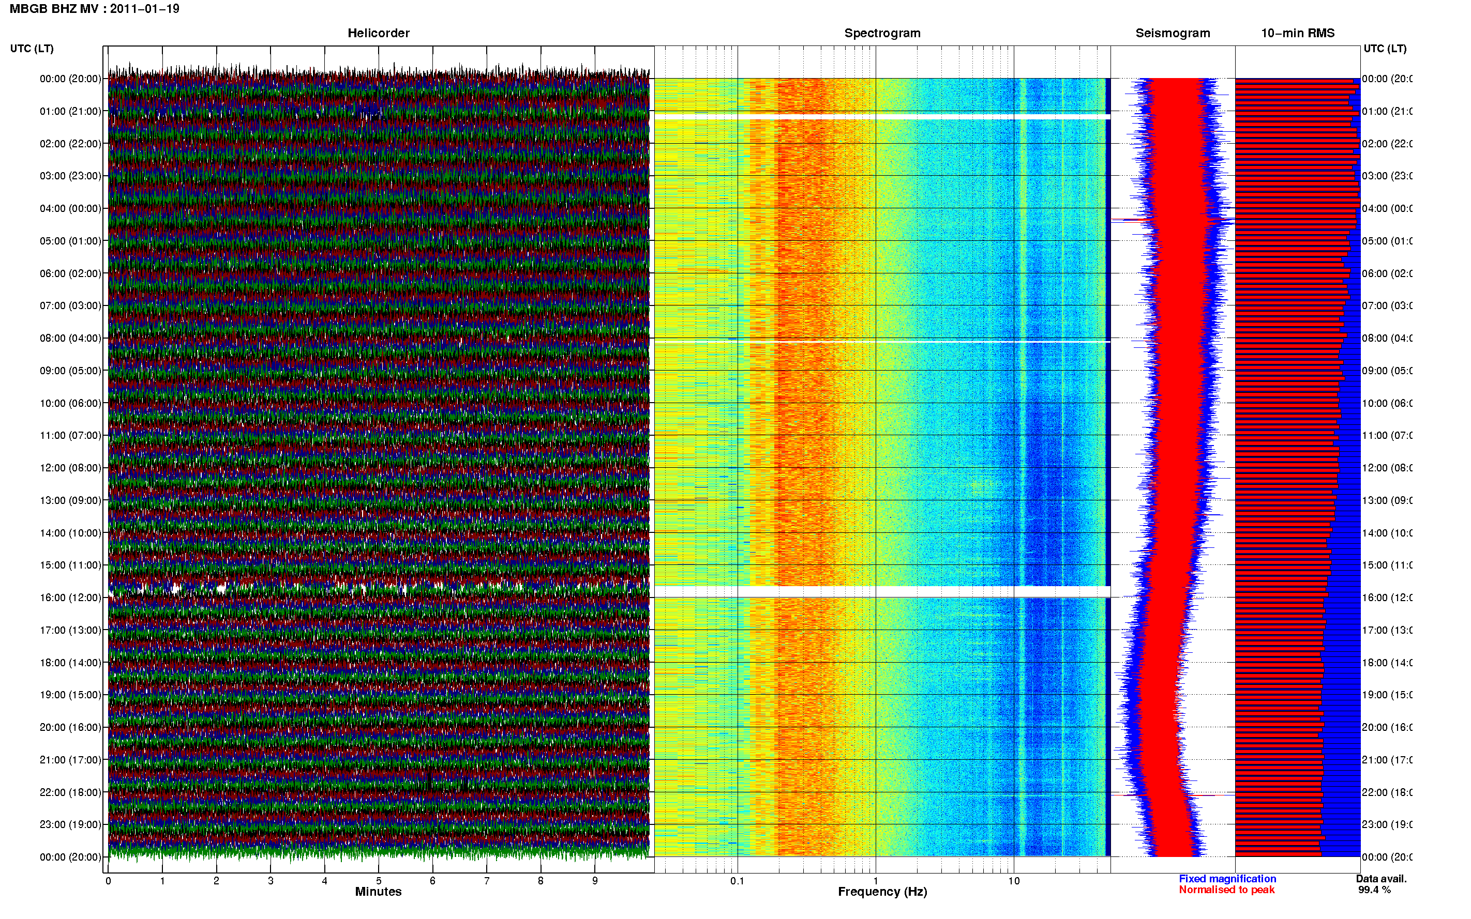Click the left time label '03:00 (23:00)'
1471x919 pixels.
pyautogui.click(x=70, y=176)
